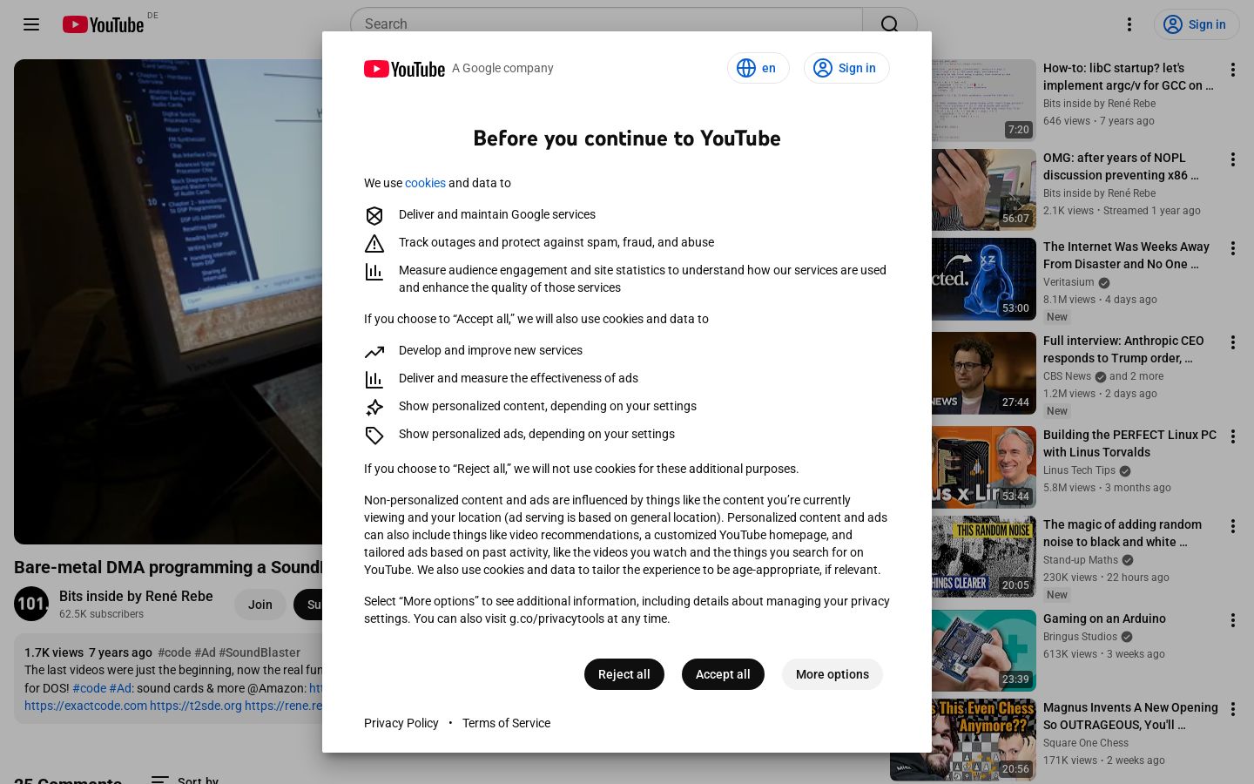1254x784 pixels.
Task: Click 'Track outages and protect against spam' text
Action: [556, 242]
